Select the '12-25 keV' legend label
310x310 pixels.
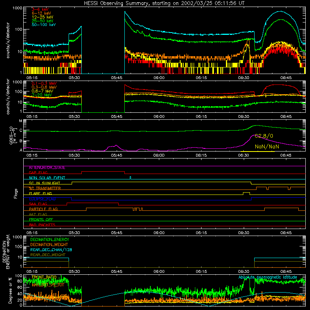(43, 17)
